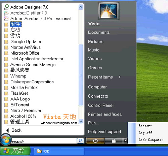Click the Vista start orb
The image size is (168, 156).
tap(6, 139)
